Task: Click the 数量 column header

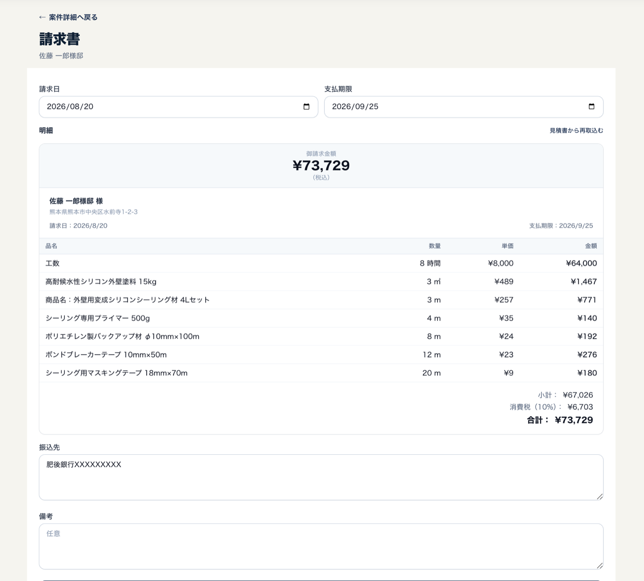Action: (x=435, y=246)
